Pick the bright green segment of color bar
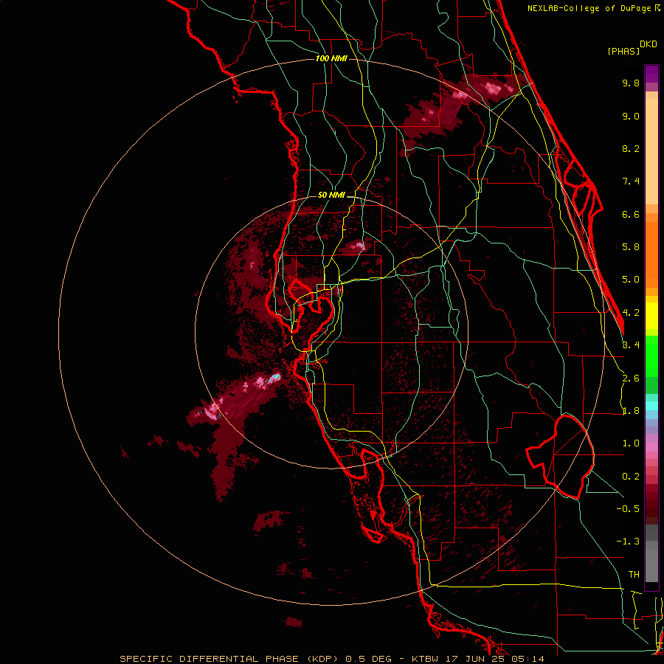664x664 pixels. pyautogui.click(x=651, y=356)
